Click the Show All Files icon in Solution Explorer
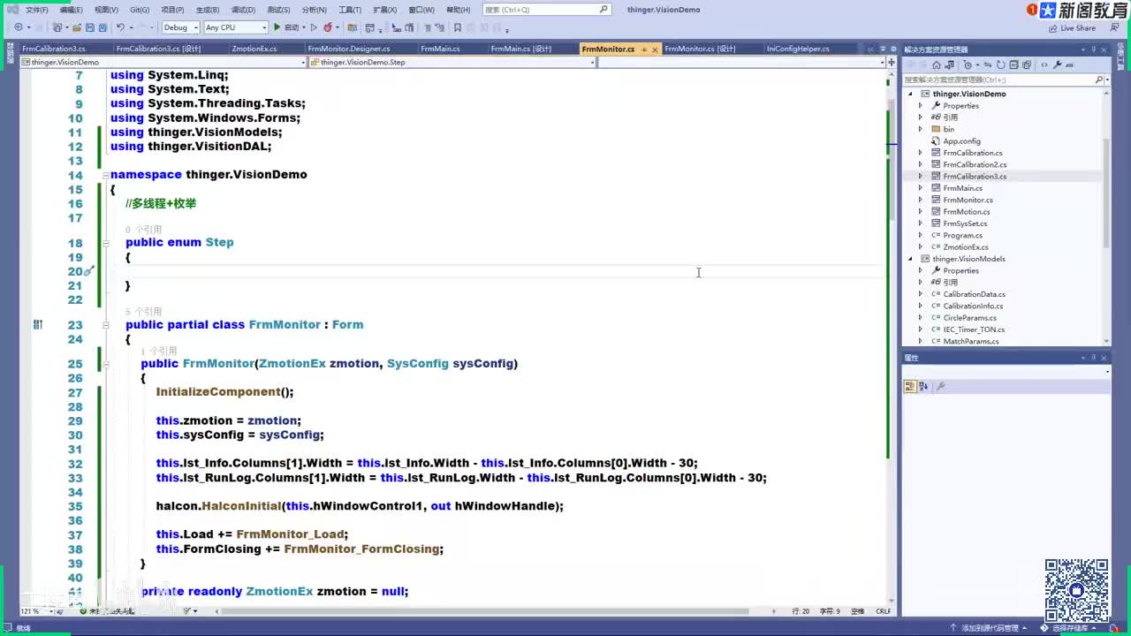 click(x=1027, y=65)
